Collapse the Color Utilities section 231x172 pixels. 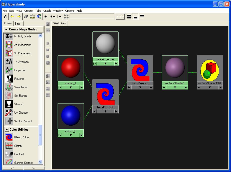(x=7, y=130)
